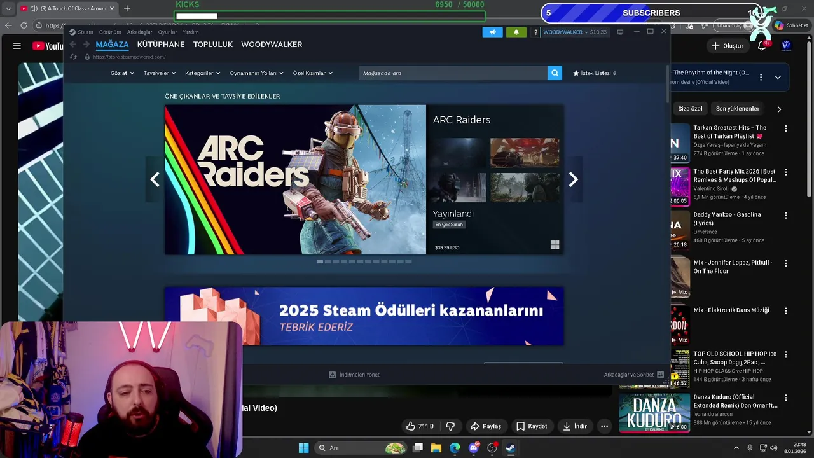
Task: Open the YouTube hamburger guide menu
Action: (x=17, y=46)
